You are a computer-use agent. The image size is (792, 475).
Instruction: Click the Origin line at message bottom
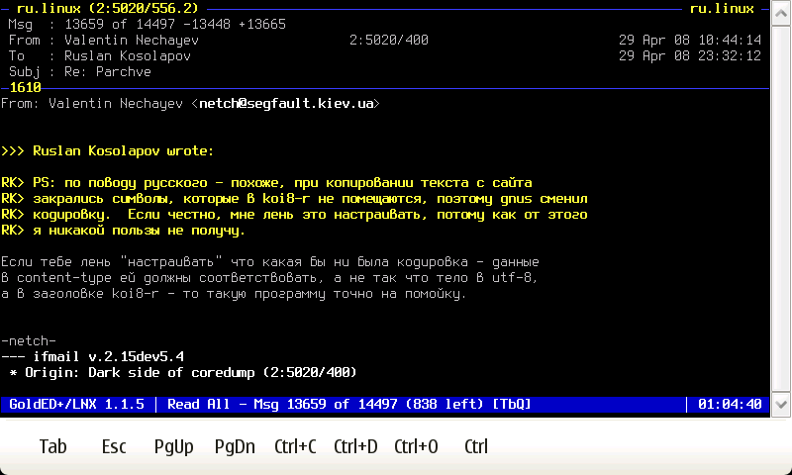(x=183, y=372)
